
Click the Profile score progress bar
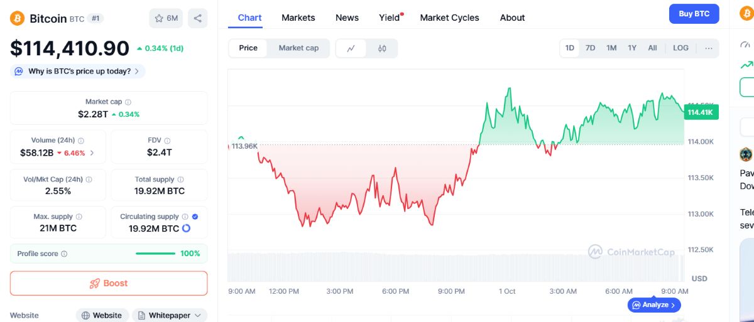(x=155, y=254)
